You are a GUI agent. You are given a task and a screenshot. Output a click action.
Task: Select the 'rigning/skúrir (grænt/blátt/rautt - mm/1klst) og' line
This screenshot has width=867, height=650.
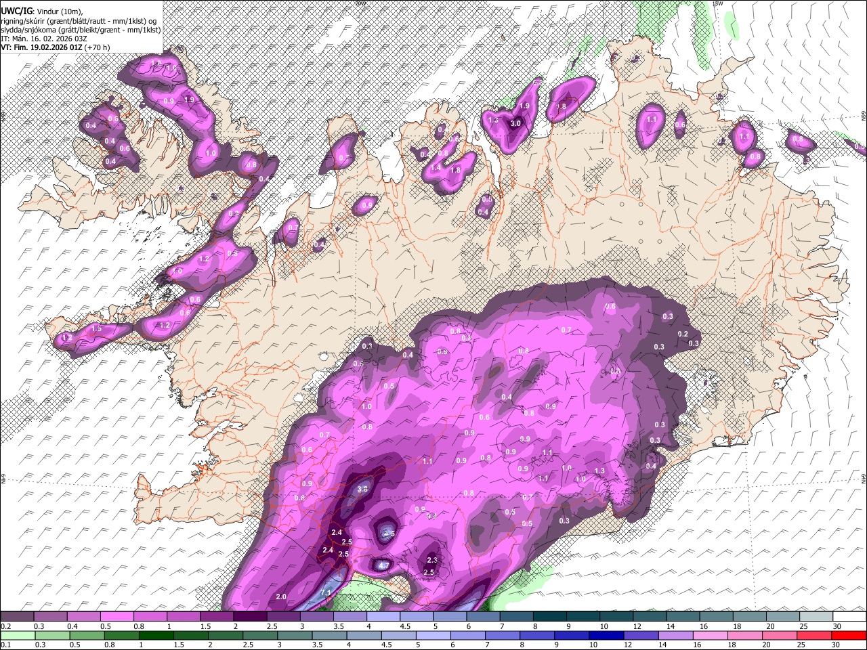click(79, 21)
